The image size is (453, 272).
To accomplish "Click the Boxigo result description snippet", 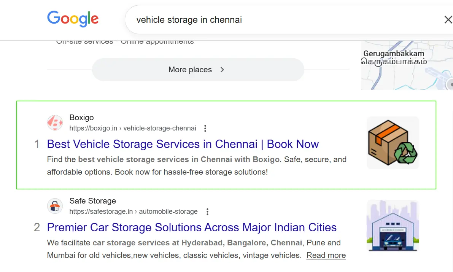I will pos(196,165).
